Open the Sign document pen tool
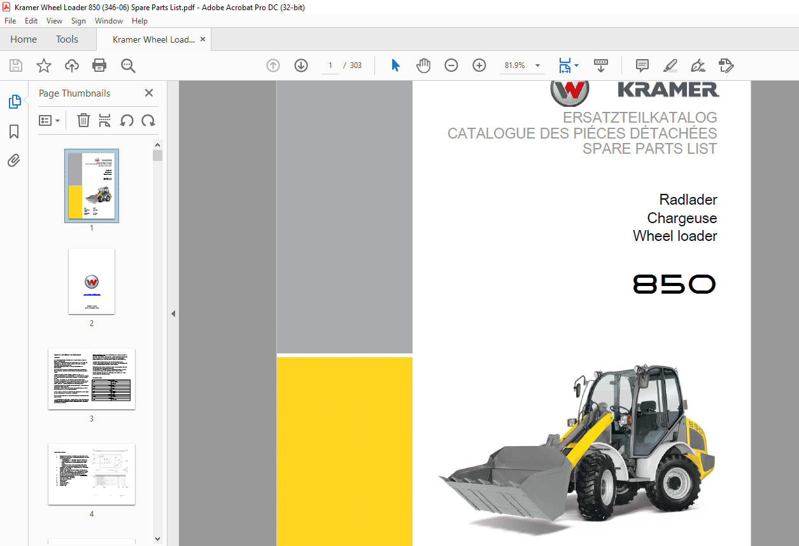 (x=698, y=65)
